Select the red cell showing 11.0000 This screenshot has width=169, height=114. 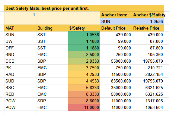(84, 107)
